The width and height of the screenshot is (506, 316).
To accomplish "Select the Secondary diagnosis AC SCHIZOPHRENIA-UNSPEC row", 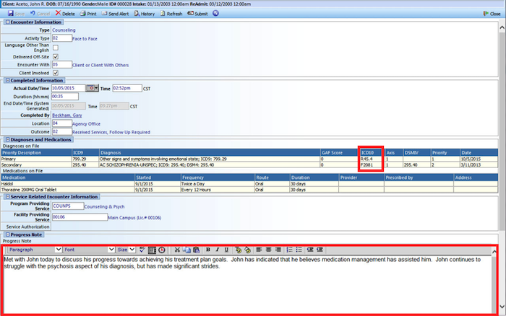I will pyautogui.click(x=249, y=165).
